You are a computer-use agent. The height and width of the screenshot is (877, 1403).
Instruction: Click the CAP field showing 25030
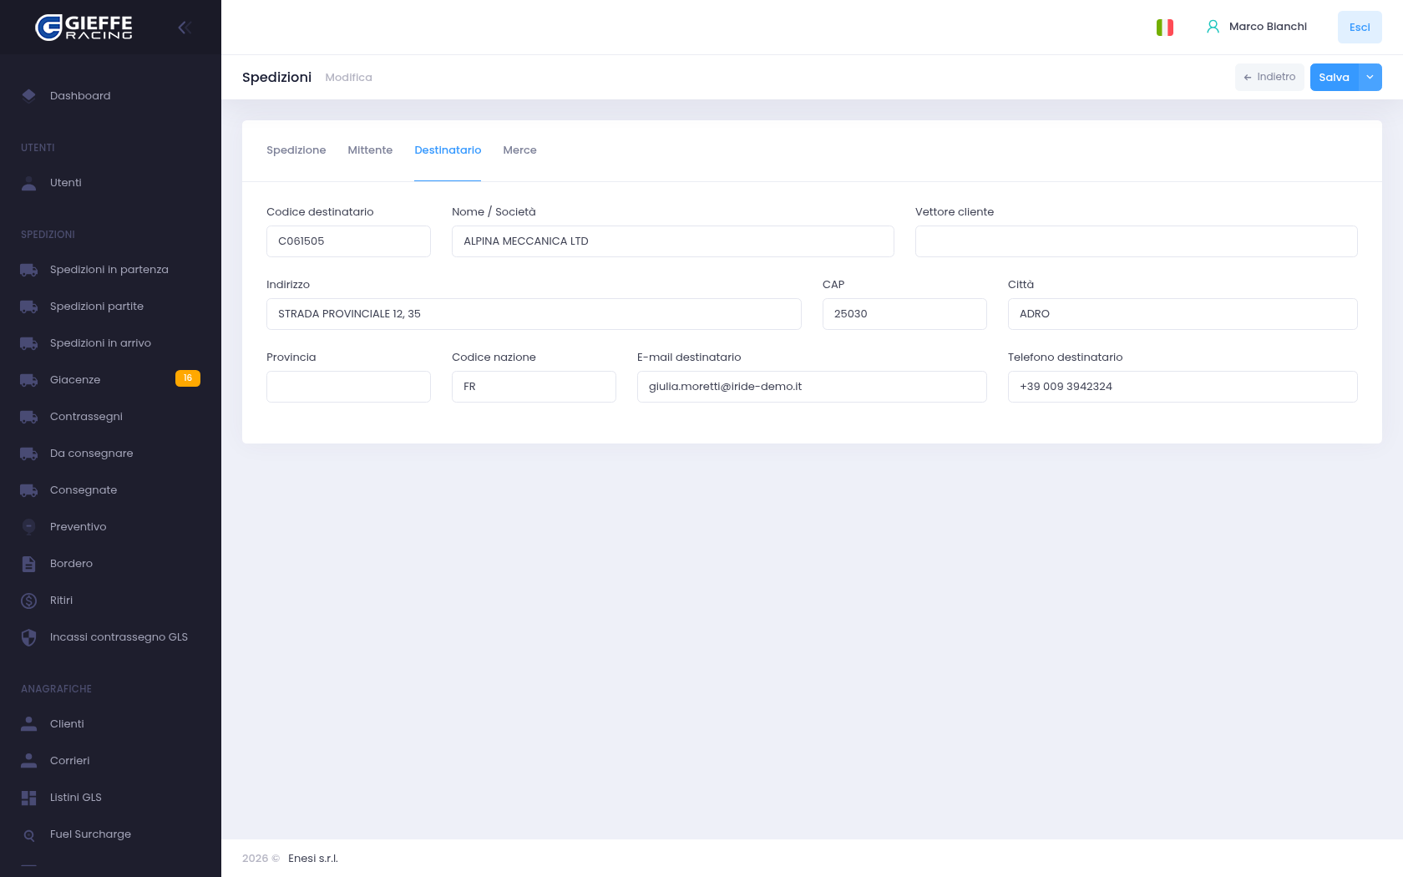pos(904,314)
